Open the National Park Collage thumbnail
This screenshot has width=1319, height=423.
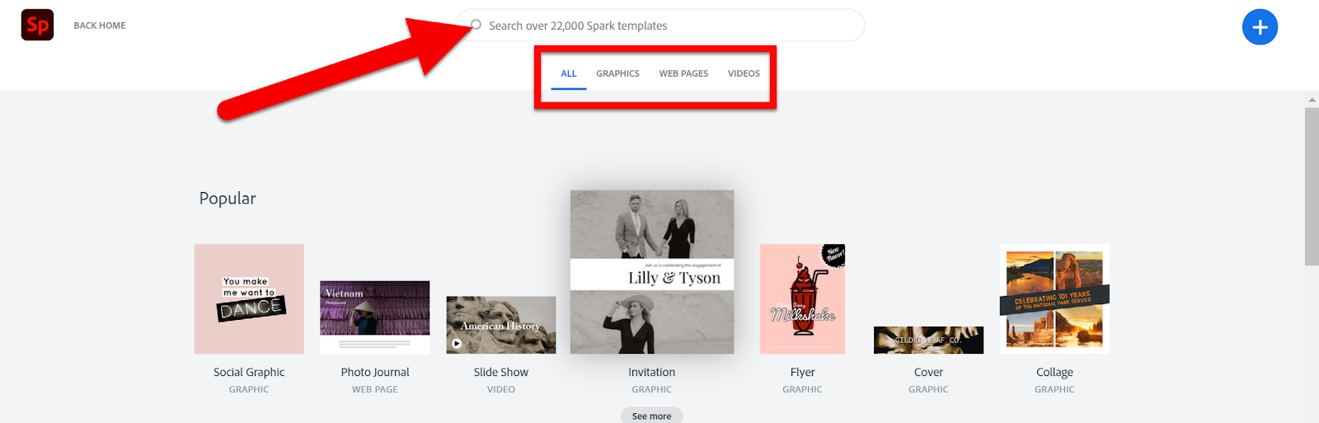point(1054,299)
